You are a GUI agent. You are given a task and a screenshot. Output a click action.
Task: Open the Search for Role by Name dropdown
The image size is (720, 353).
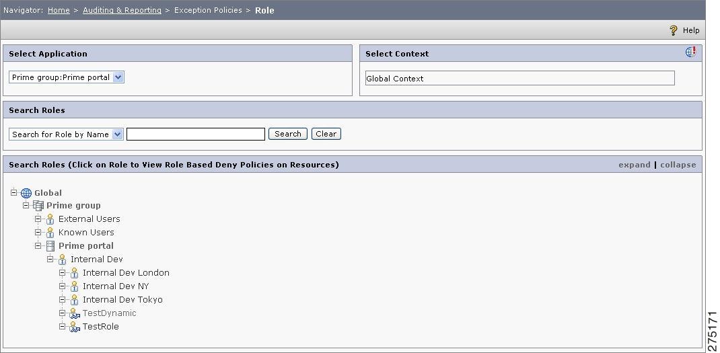point(66,134)
